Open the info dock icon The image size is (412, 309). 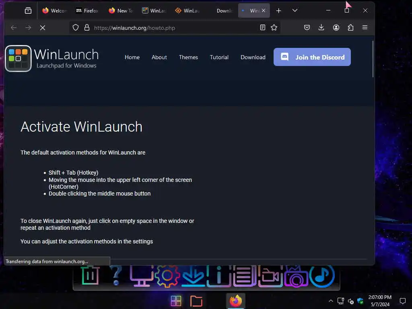218,276
